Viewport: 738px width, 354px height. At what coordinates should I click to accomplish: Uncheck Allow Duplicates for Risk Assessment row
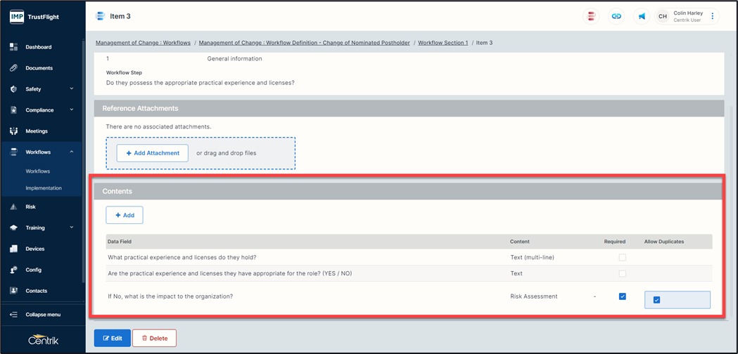[x=656, y=300]
